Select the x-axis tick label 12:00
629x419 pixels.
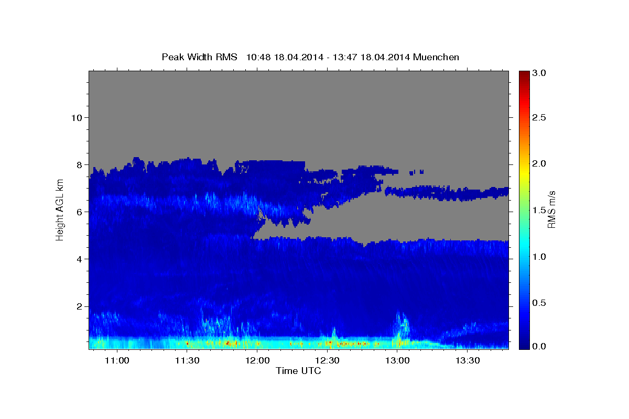[x=257, y=361]
